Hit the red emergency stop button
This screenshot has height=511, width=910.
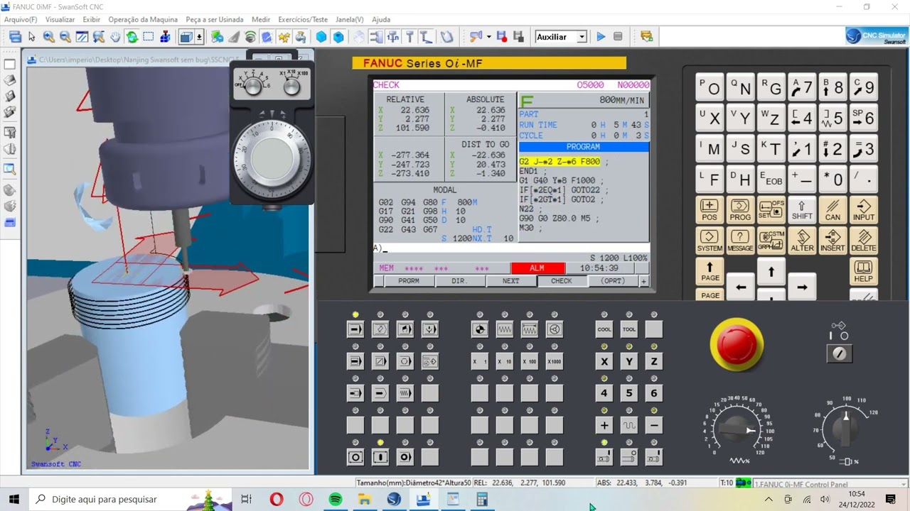point(737,344)
